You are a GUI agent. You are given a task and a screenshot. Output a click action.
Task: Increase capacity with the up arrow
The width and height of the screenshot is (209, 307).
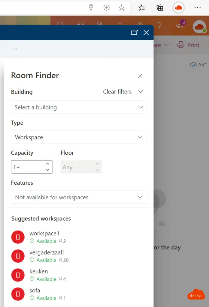47,164
